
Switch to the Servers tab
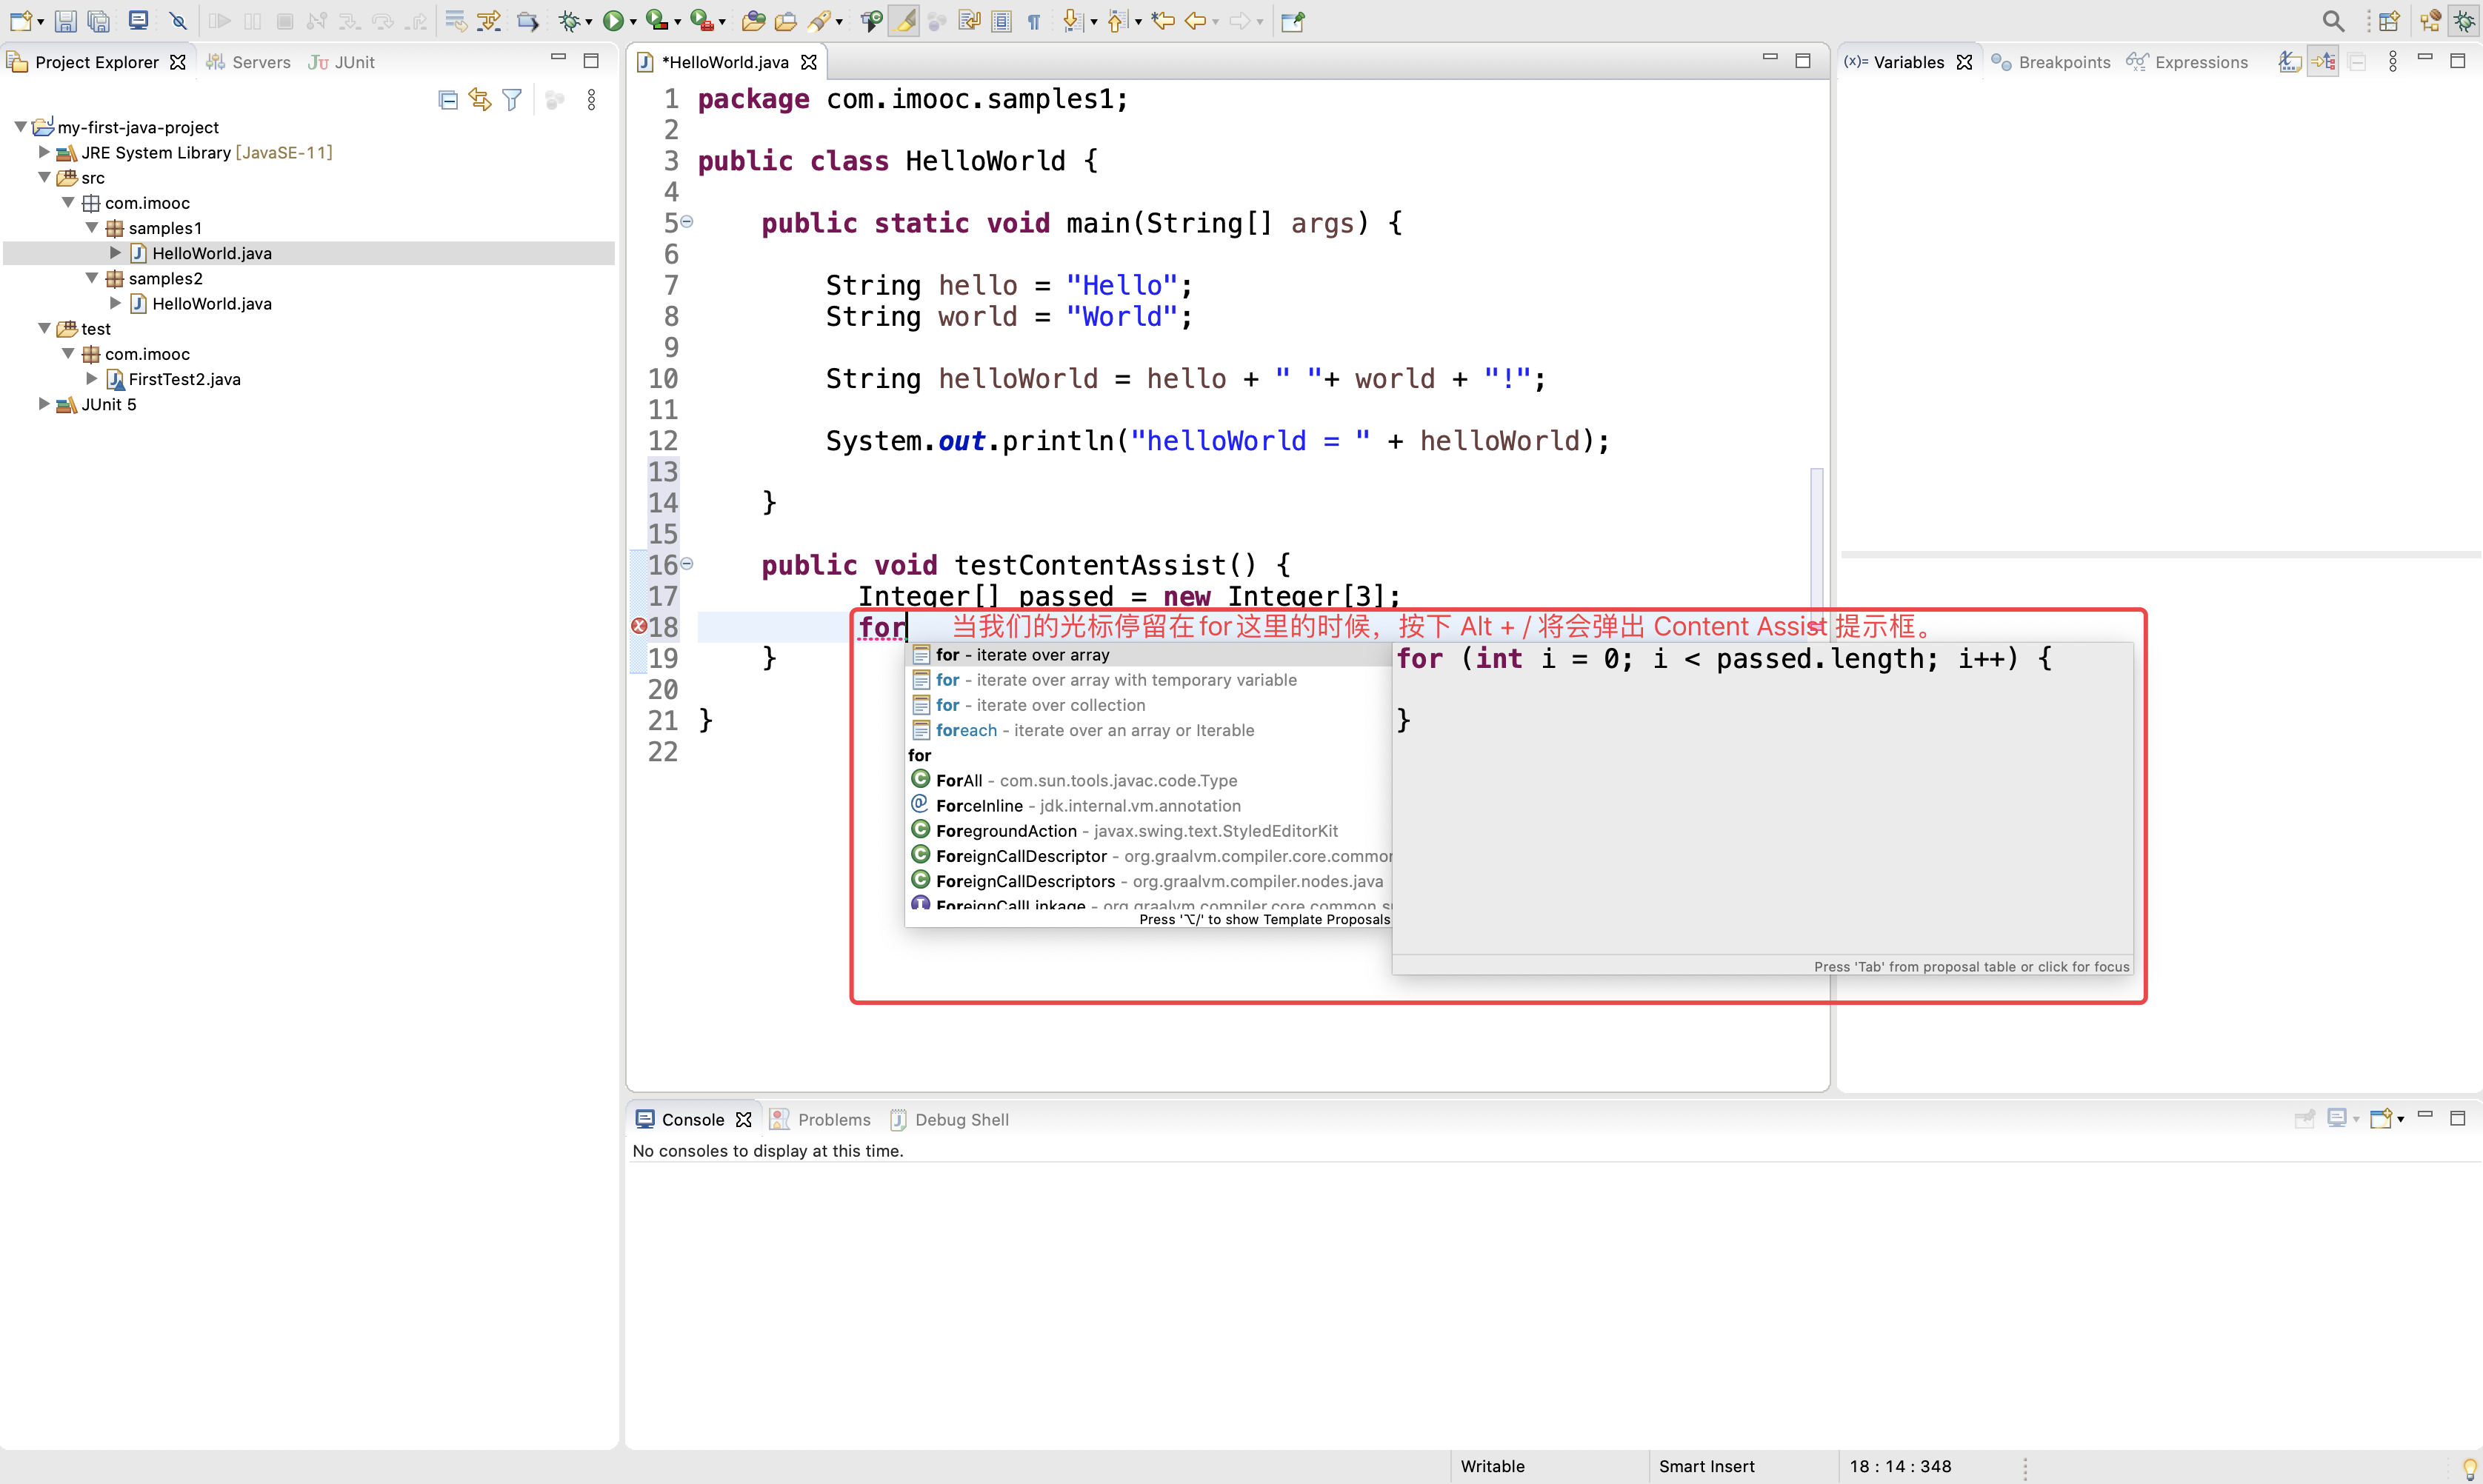[249, 62]
